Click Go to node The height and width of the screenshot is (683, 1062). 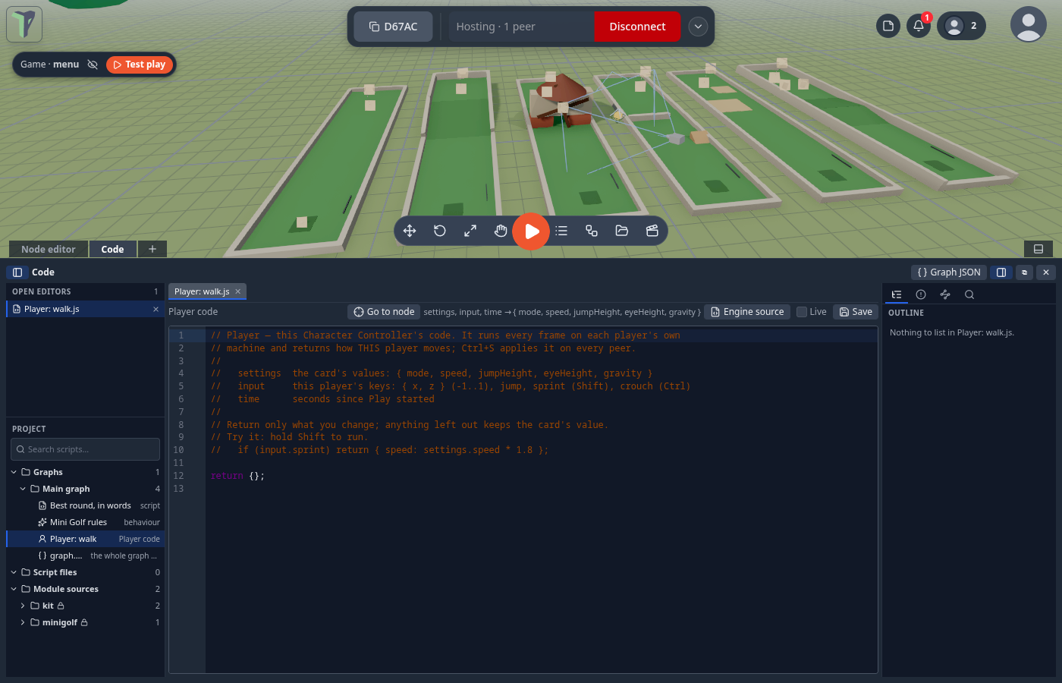[x=384, y=312]
